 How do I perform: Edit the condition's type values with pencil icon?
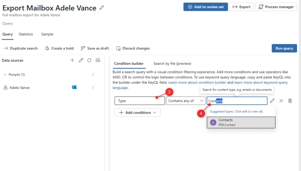coord(272,101)
